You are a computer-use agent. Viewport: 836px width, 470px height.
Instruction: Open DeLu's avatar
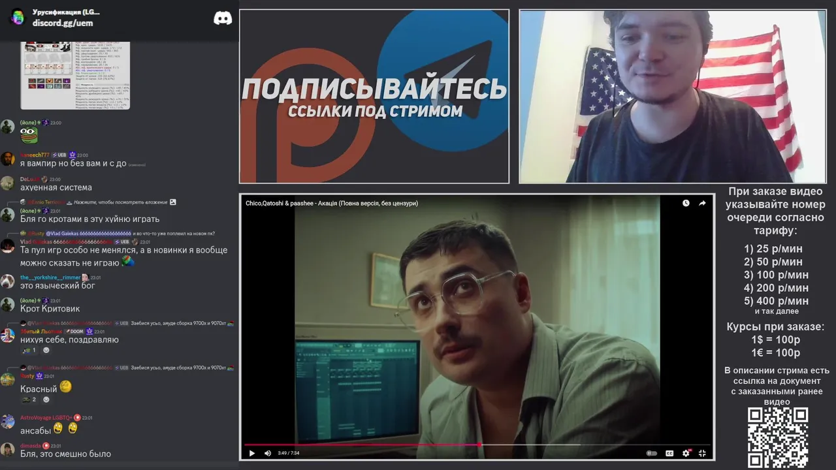(7, 183)
